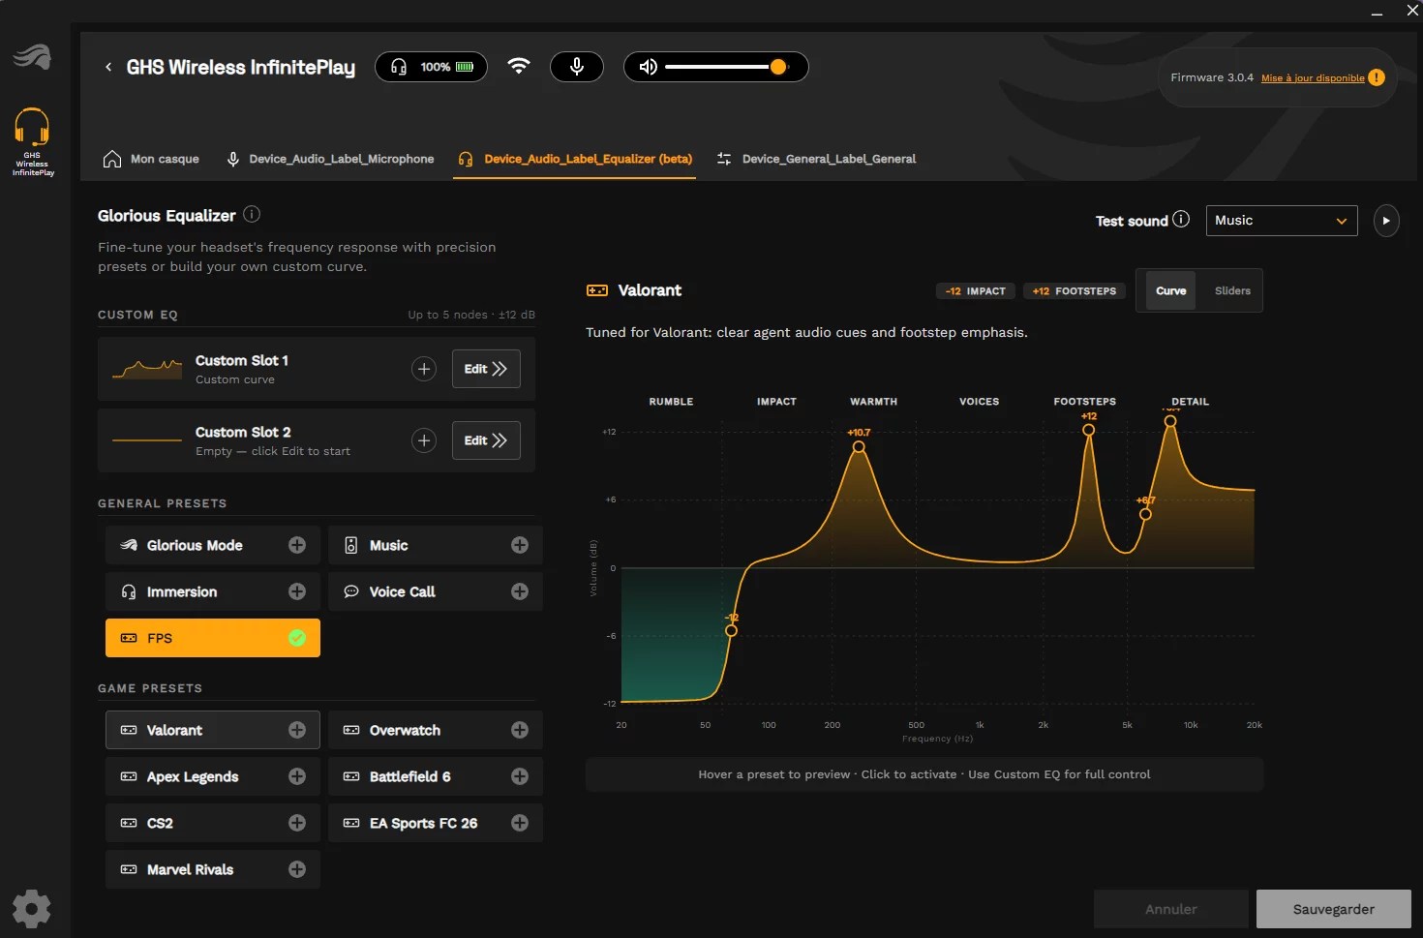Add Music preset with plus icon
This screenshot has width=1423, height=938.
[520, 545]
